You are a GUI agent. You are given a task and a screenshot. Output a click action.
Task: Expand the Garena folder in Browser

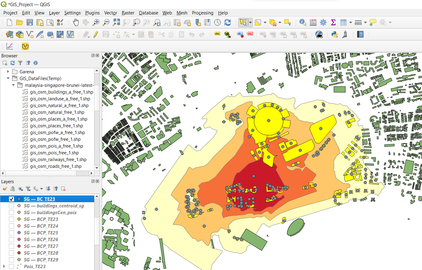(x=8, y=72)
